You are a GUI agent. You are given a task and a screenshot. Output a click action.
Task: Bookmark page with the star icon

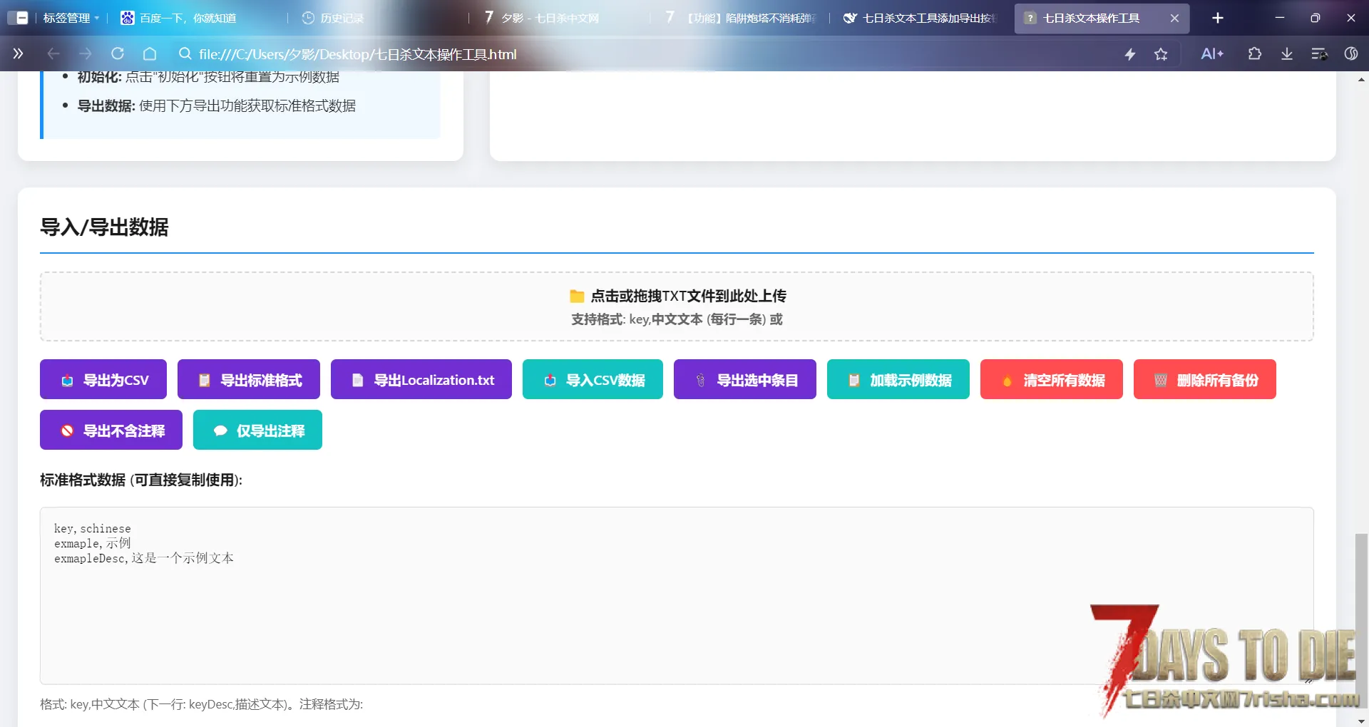point(1161,54)
